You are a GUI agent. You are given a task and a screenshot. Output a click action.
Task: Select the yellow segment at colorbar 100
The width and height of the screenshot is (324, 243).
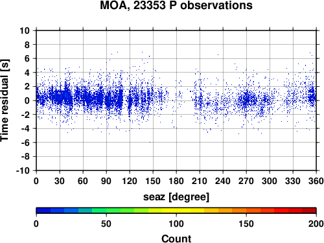176,211
